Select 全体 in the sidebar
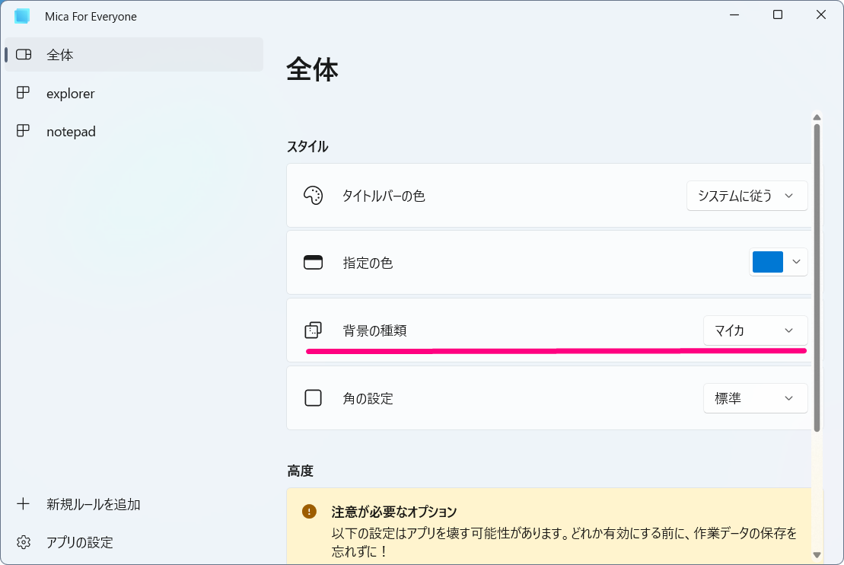 134,54
